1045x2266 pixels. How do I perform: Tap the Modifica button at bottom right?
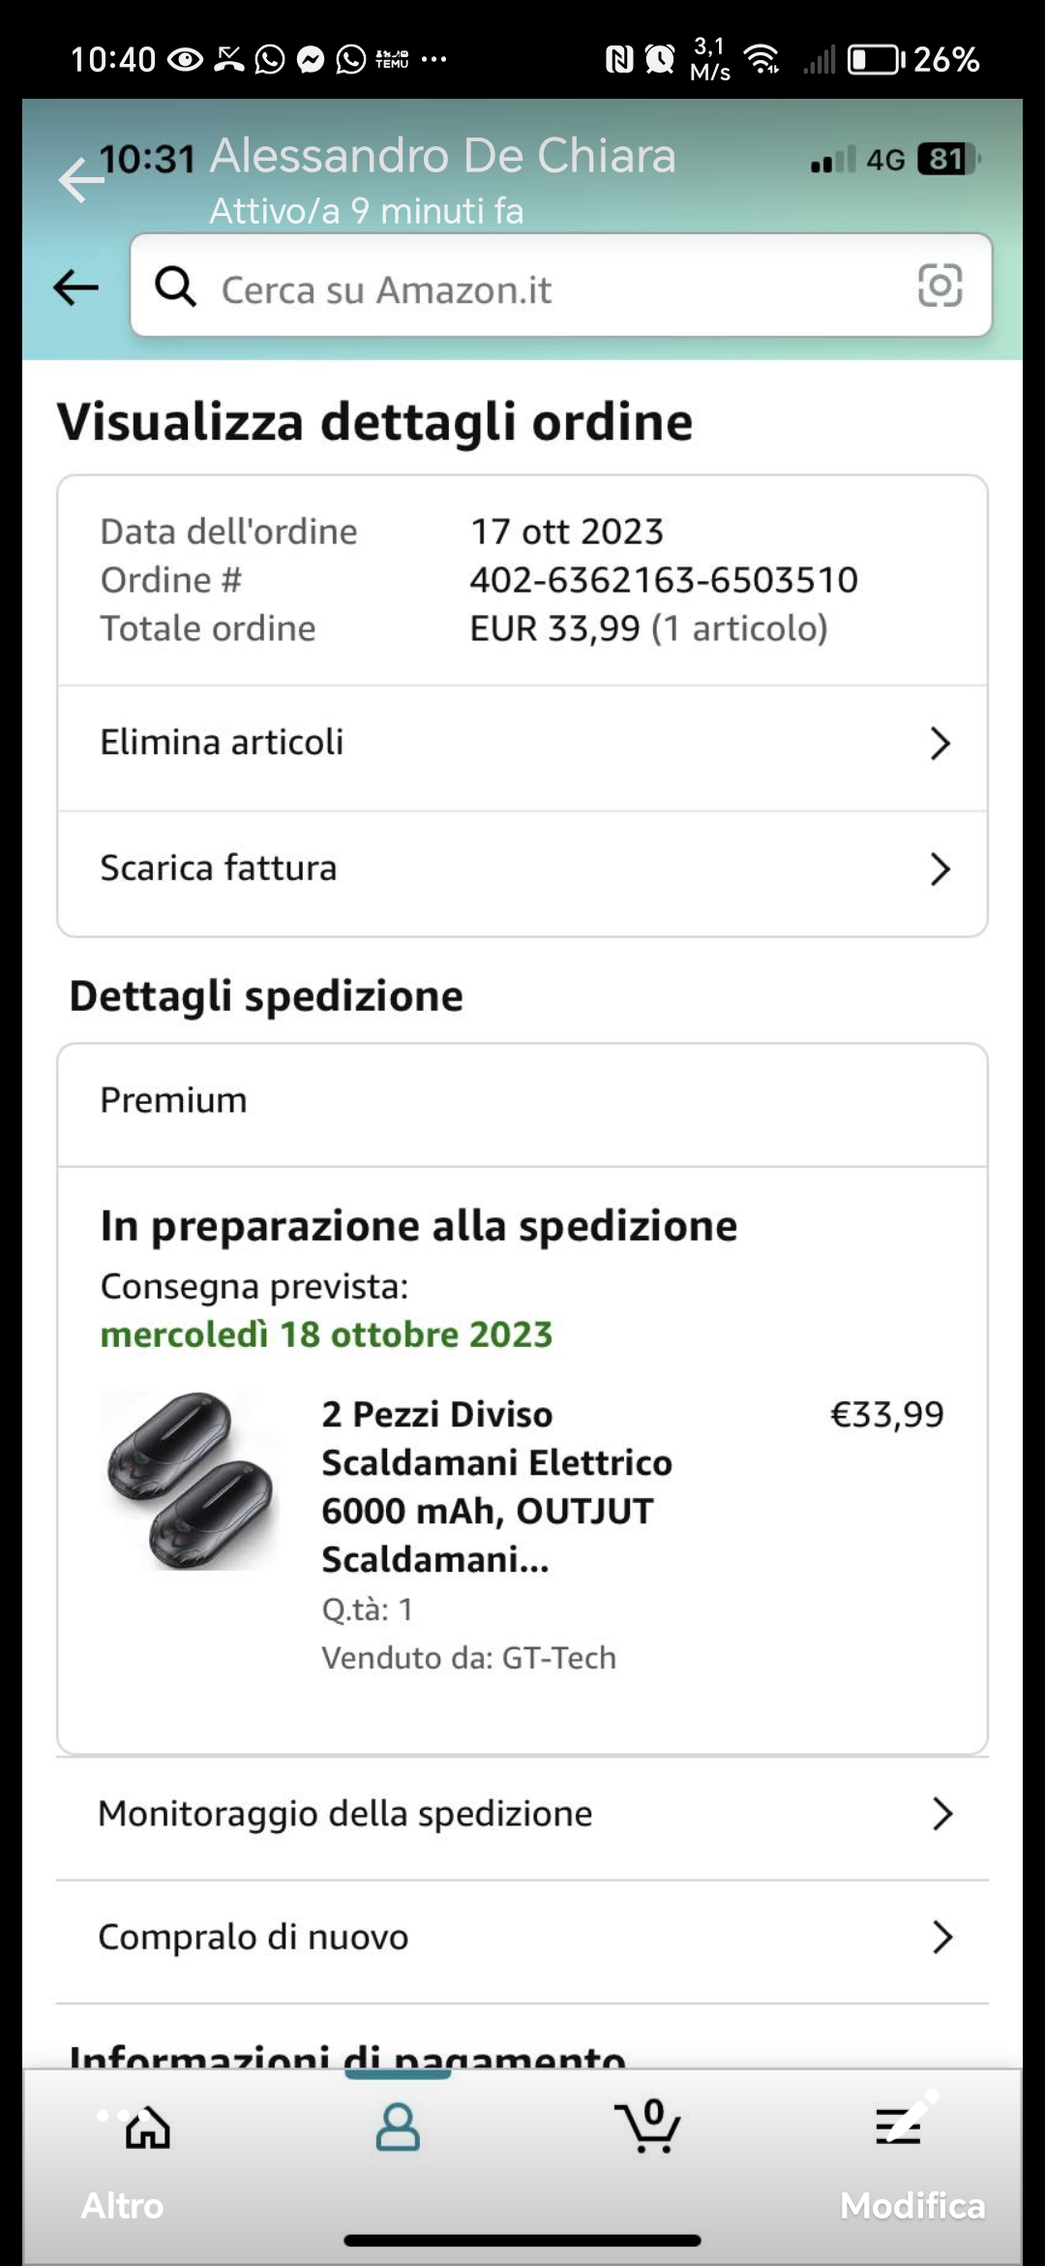pos(911,2205)
